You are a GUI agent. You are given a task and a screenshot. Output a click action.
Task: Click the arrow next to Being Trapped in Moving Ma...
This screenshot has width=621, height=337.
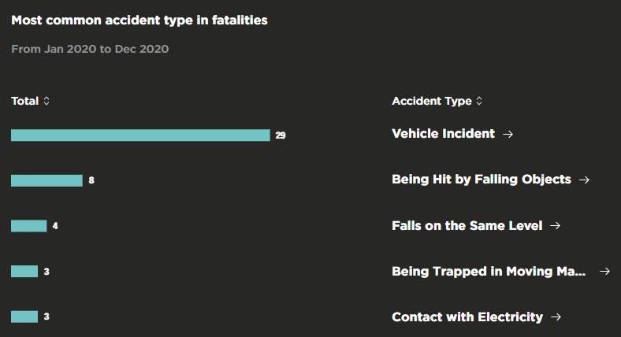[x=604, y=272]
